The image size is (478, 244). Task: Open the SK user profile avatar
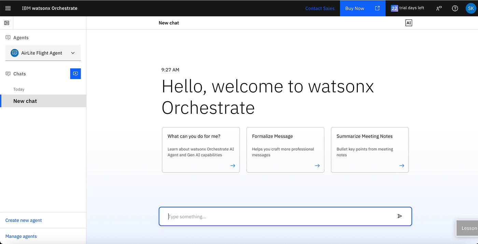(470, 8)
